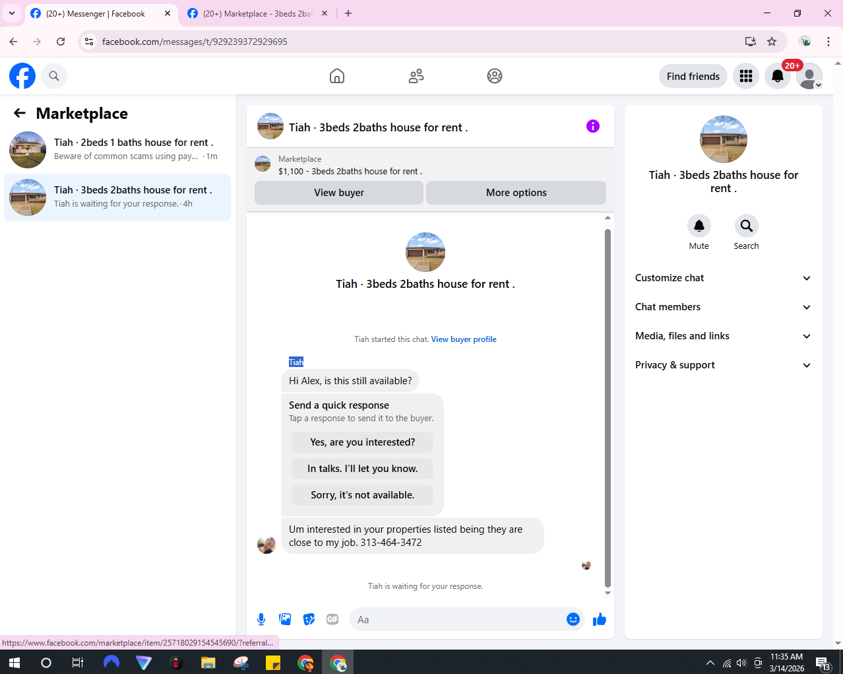Open Chrome three-dot menu

828,42
